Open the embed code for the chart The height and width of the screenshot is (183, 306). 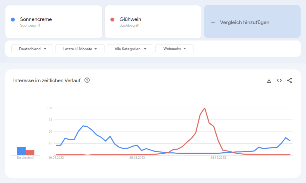(279, 80)
